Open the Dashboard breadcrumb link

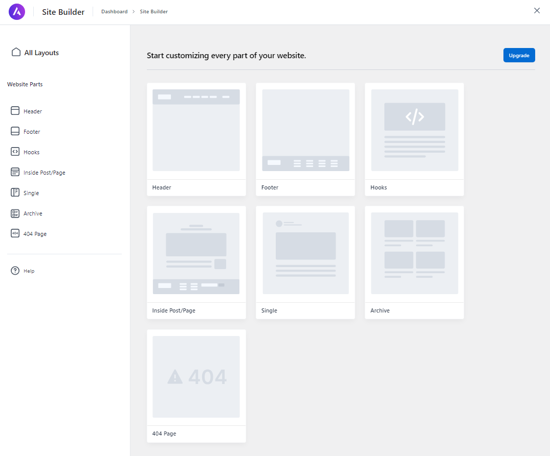click(114, 11)
